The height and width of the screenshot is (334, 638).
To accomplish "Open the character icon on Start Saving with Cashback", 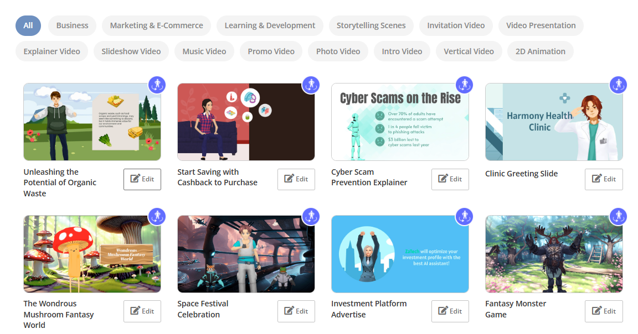I will click(311, 85).
